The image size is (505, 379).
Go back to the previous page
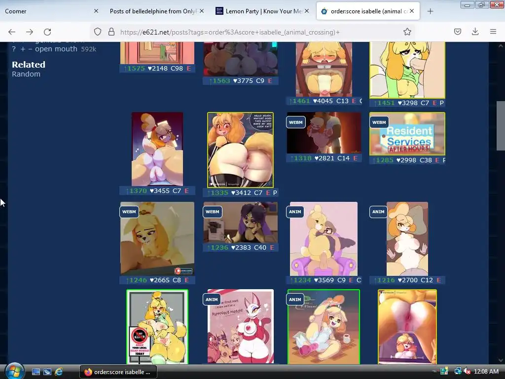pyautogui.click(x=12, y=32)
